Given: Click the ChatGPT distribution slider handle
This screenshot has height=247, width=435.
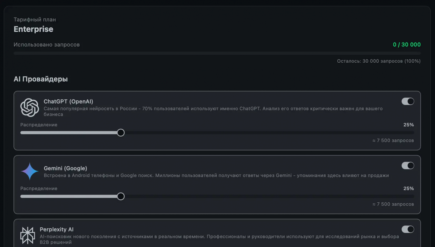Looking at the screenshot, I should tap(121, 133).
